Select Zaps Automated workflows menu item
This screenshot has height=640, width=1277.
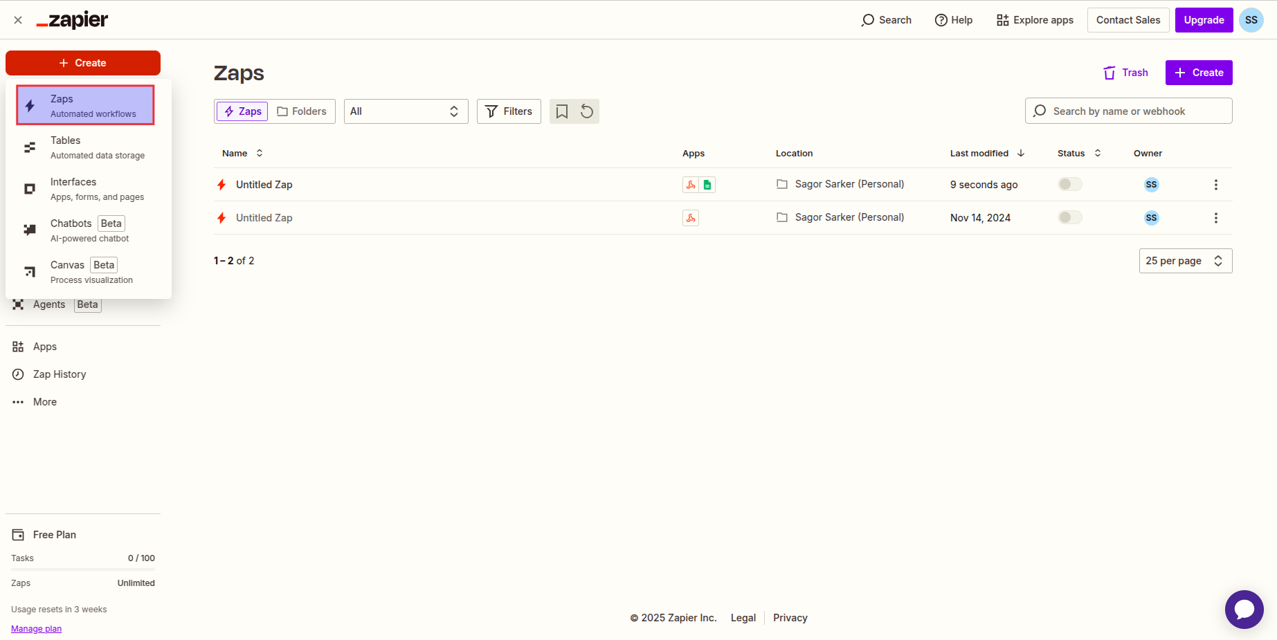[85, 105]
